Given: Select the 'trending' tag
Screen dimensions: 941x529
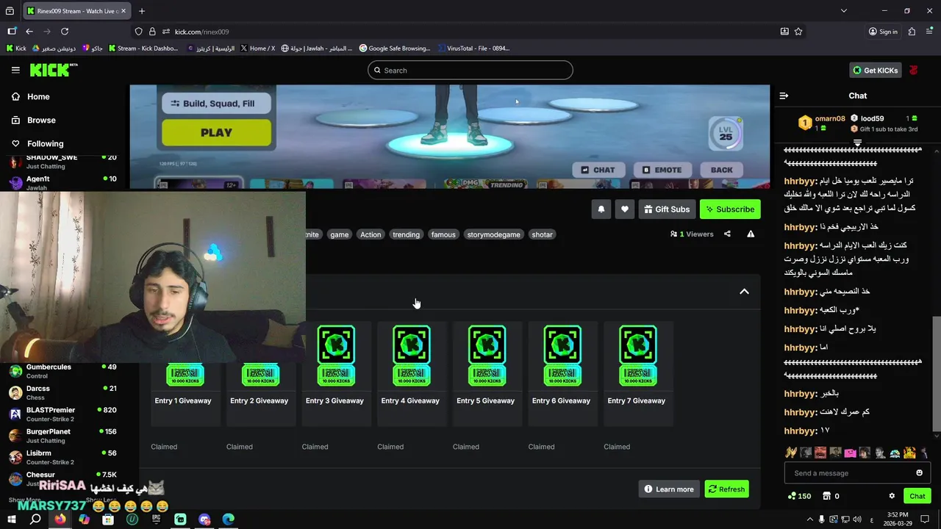Looking at the screenshot, I should [406, 234].
